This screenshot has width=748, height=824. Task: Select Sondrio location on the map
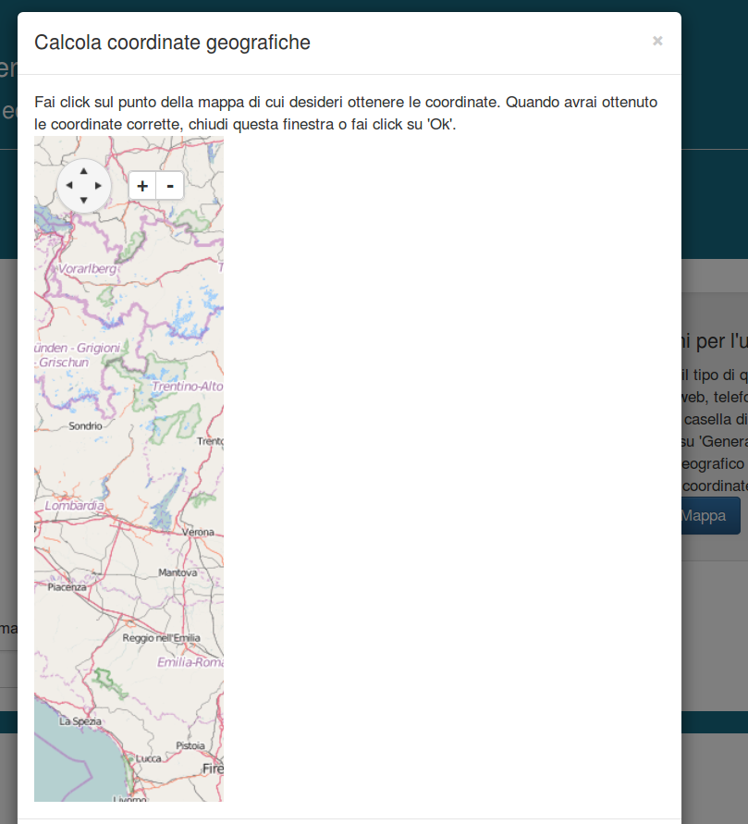coord(85,425)
